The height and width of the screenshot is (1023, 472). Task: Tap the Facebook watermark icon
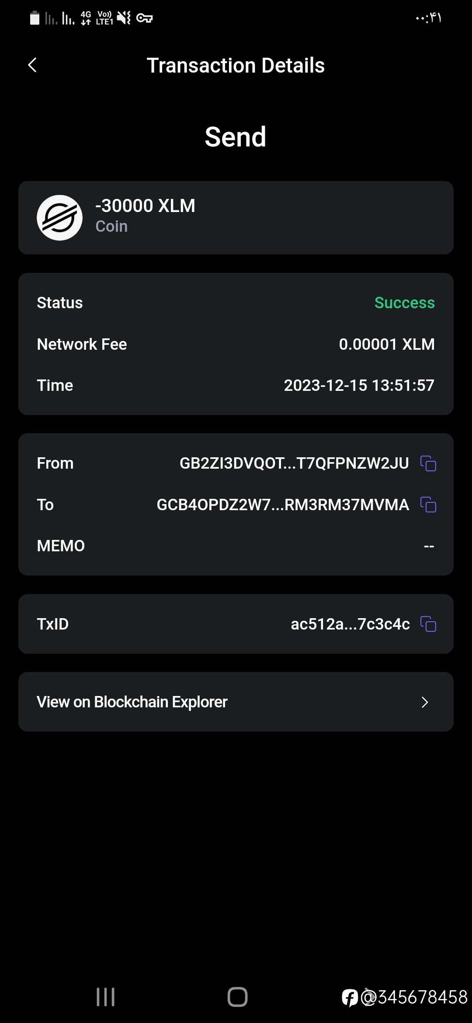tap(350, 998)
